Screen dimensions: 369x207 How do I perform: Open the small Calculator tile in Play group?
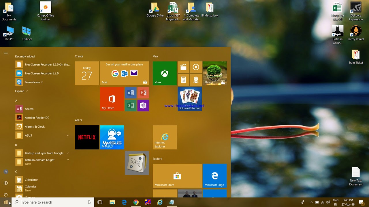click(183, 80)
